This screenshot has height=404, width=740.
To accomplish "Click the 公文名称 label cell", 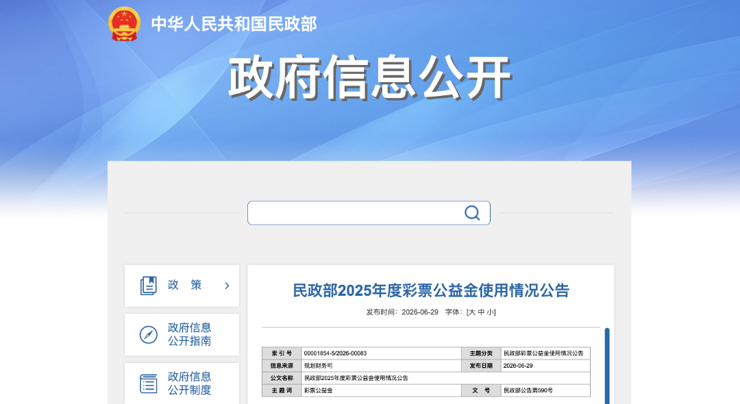I will click(x=282, y=377).
